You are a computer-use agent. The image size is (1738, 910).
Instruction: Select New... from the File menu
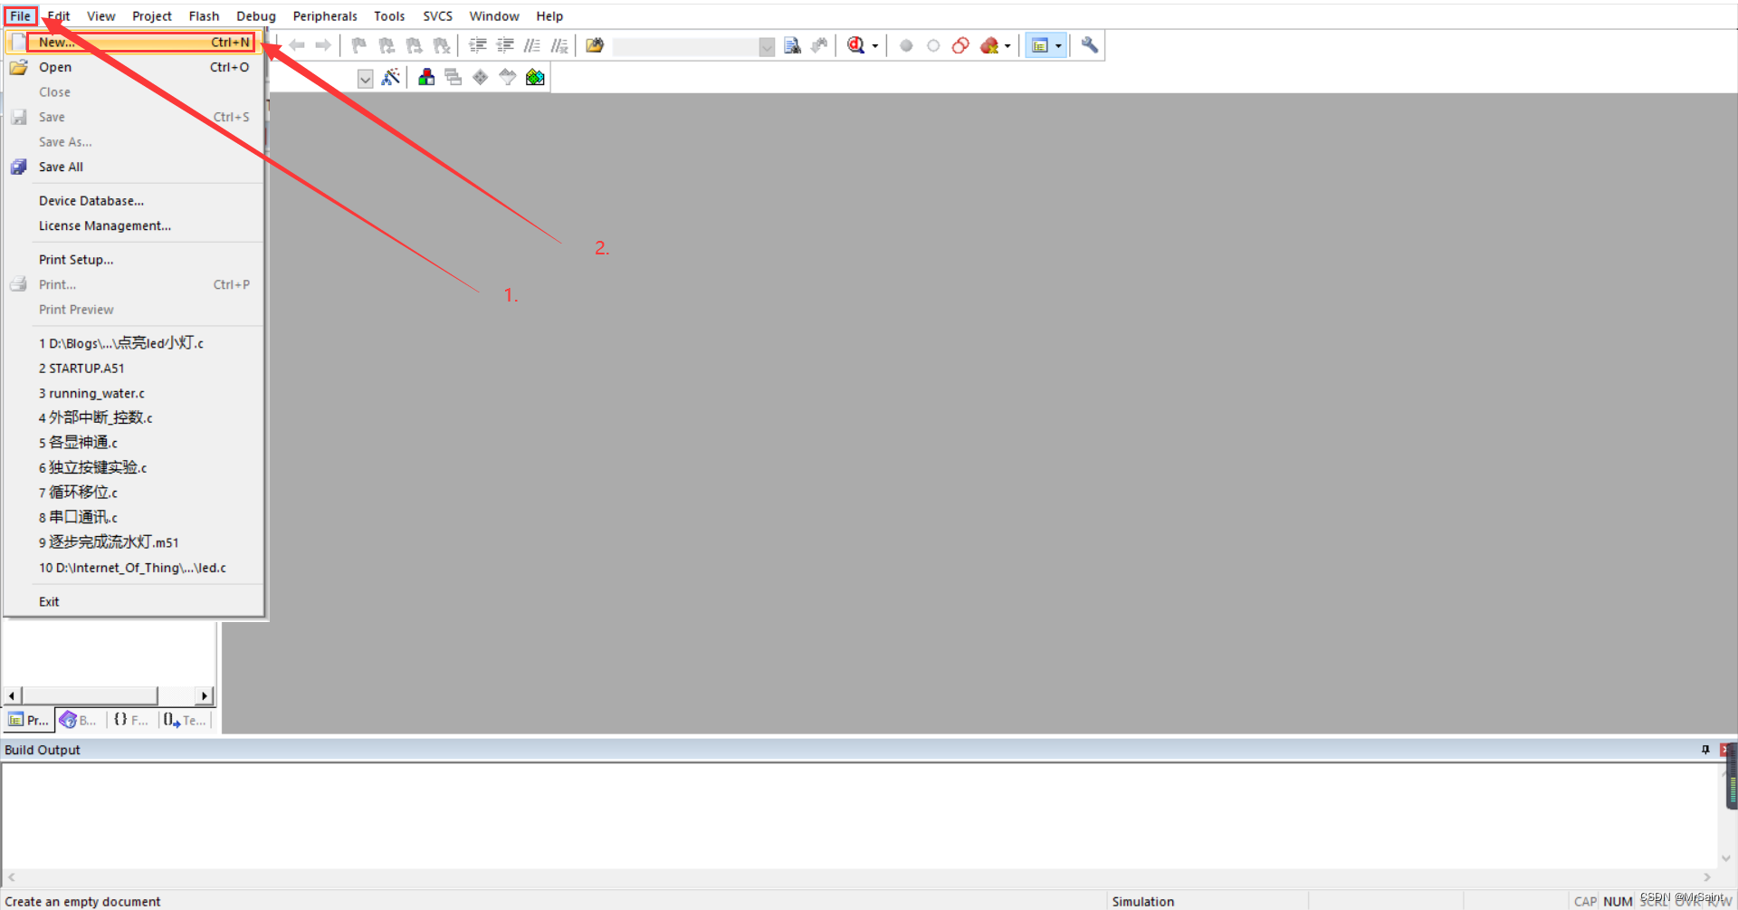tap(134, 42)
